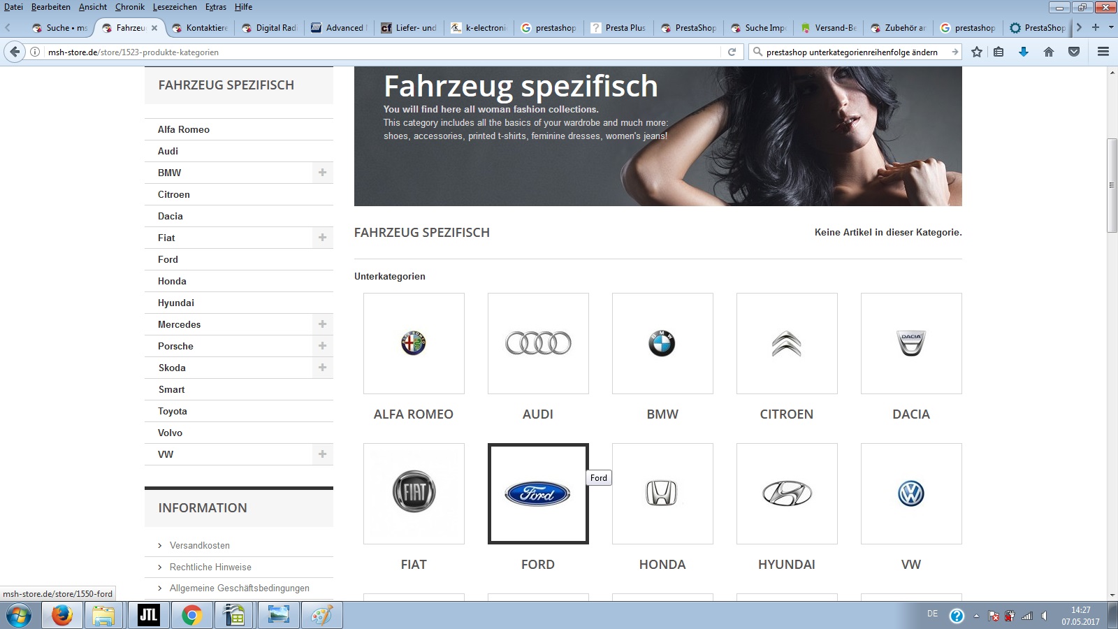Open the Extras menu
Viewport: 1118px width, 629px height.
[x=216, y=7]
